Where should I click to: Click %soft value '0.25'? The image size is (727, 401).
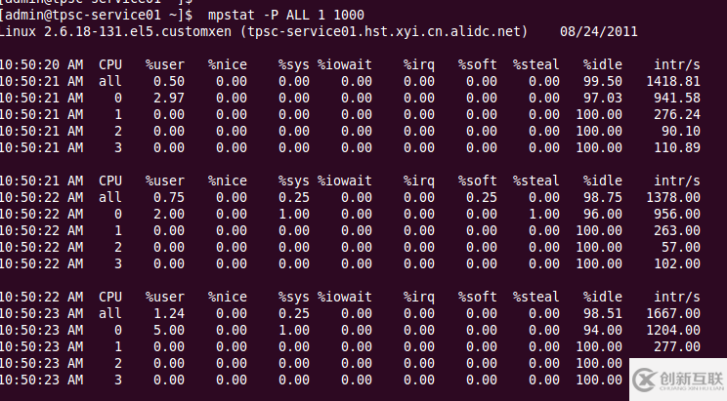(x=482, y=198)
